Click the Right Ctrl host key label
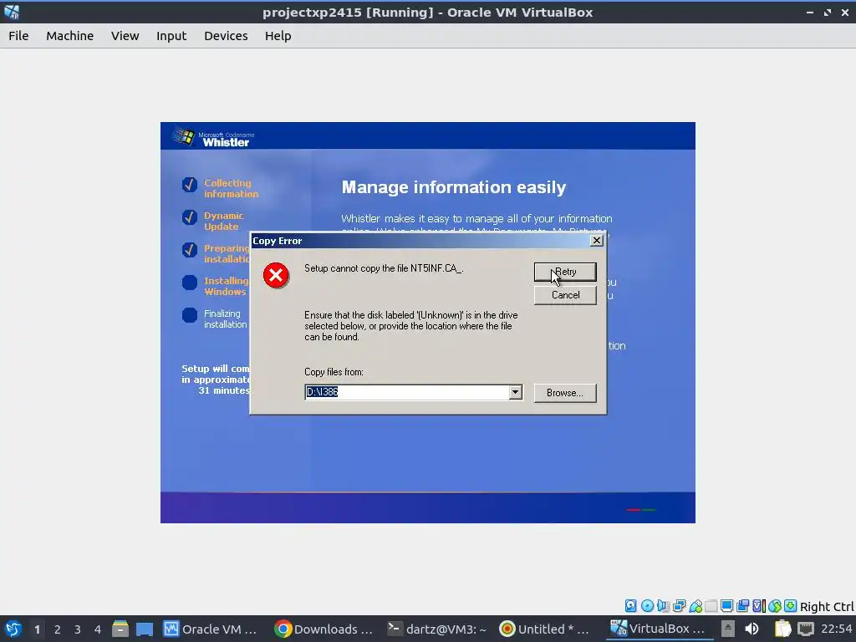The image size is (856, 642). pos(827,607)
